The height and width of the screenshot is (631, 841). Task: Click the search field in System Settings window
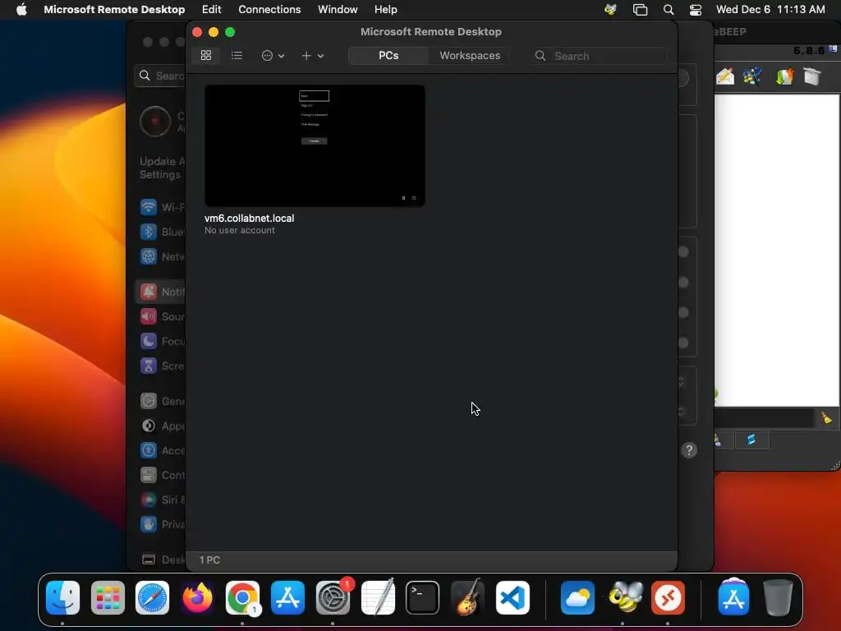click(x=160, y=76)
